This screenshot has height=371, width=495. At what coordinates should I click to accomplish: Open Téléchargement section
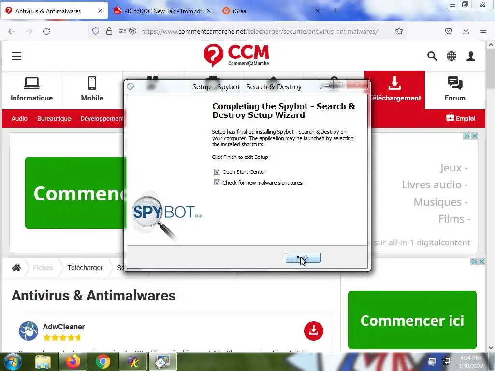pos(394,89)
